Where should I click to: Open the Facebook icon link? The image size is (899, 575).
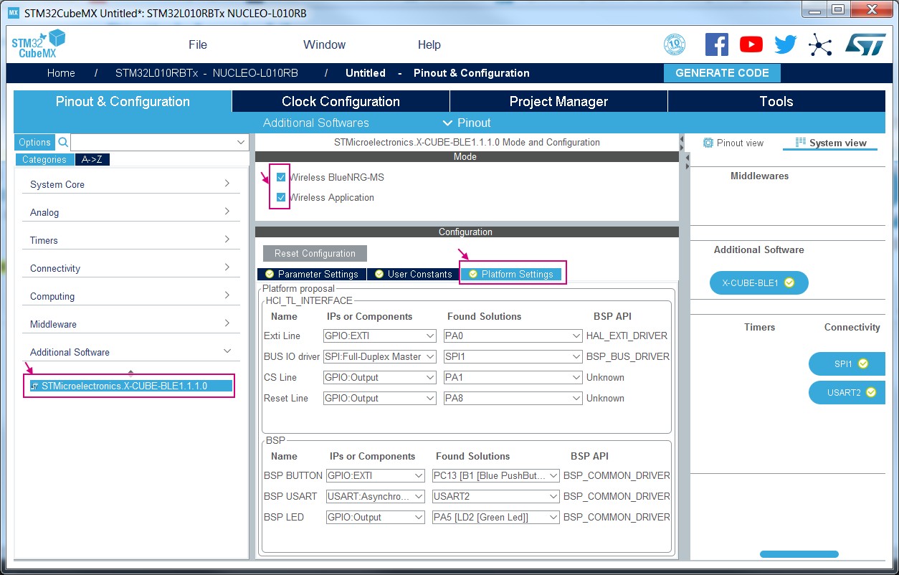(x=717, y=44)
